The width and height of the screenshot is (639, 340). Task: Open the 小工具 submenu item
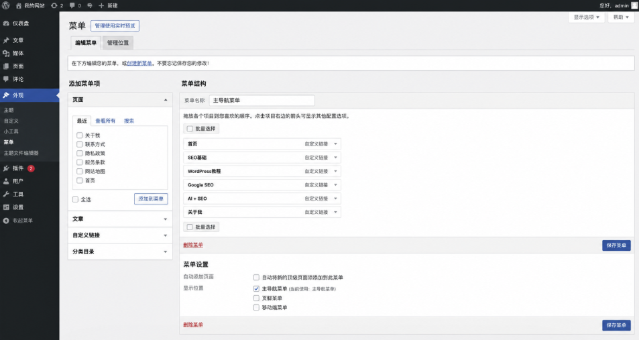pos(11,131)
